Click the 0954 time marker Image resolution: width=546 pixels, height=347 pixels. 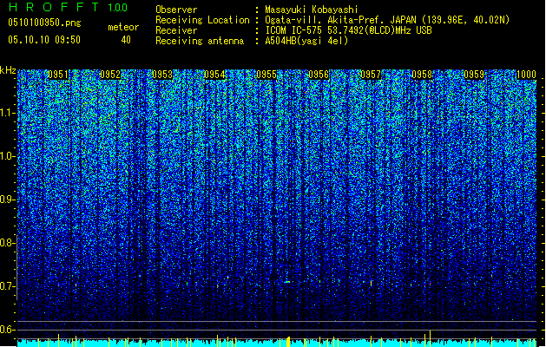[214, 75]
